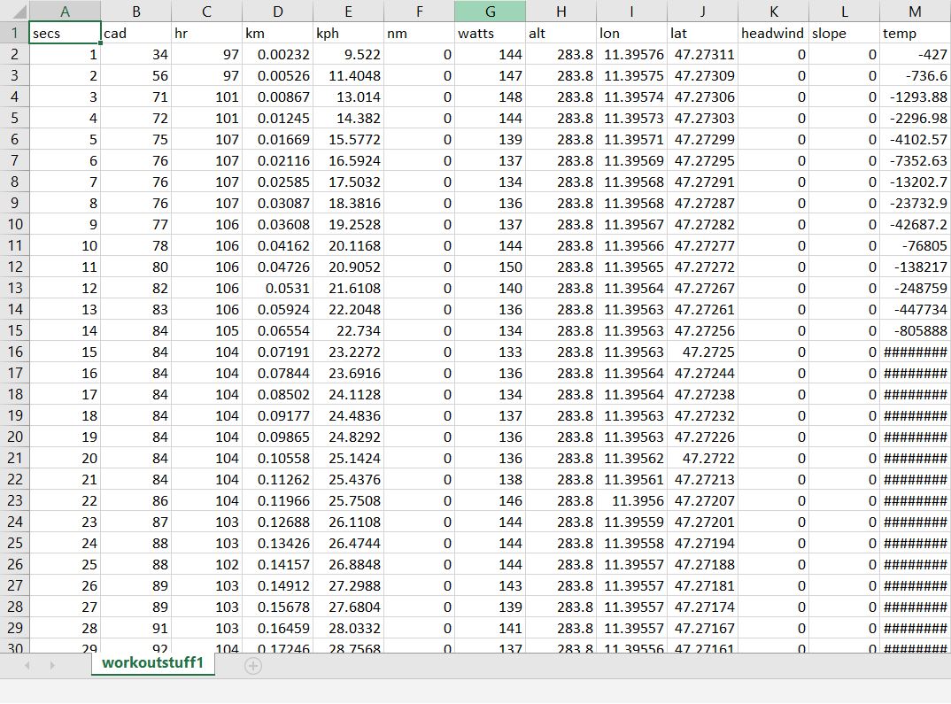Select km cell showing 0.09177

point(278,415)
